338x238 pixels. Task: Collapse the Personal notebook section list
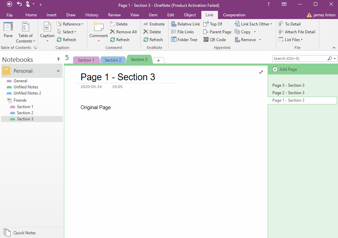click(x=58, y=71)
